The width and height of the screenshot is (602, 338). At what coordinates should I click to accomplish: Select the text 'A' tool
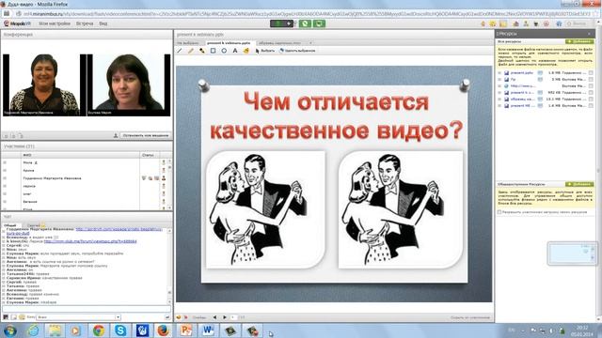tap(235, 51)
